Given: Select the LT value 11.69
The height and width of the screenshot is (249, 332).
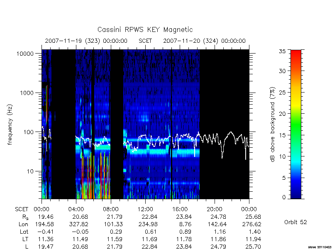Looking at the screenshot, I should click(x=149, y=239).
